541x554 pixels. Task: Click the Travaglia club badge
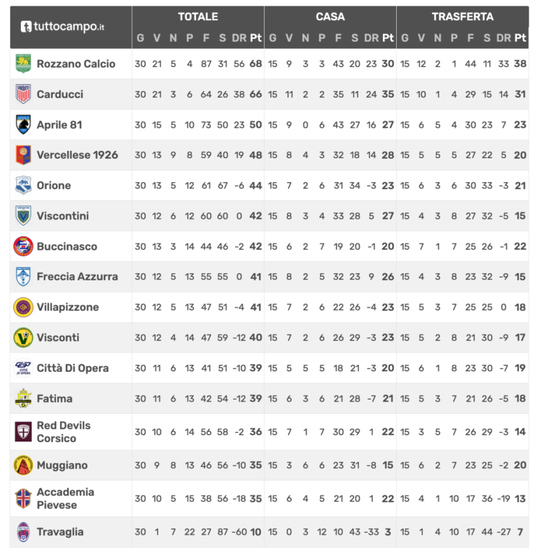pos(23,532)
